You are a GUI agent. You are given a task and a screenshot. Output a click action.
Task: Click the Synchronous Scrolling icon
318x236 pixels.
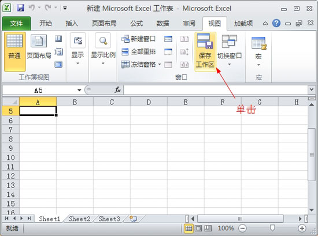[x=184, y=52]
